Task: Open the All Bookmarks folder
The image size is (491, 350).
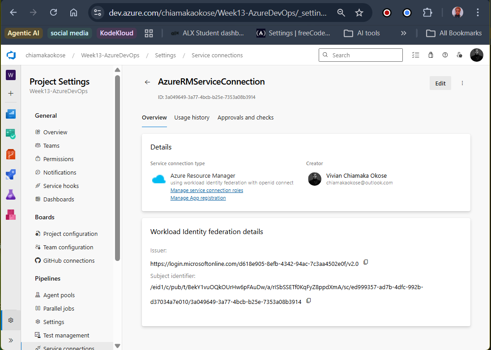Action: (454, 33)
